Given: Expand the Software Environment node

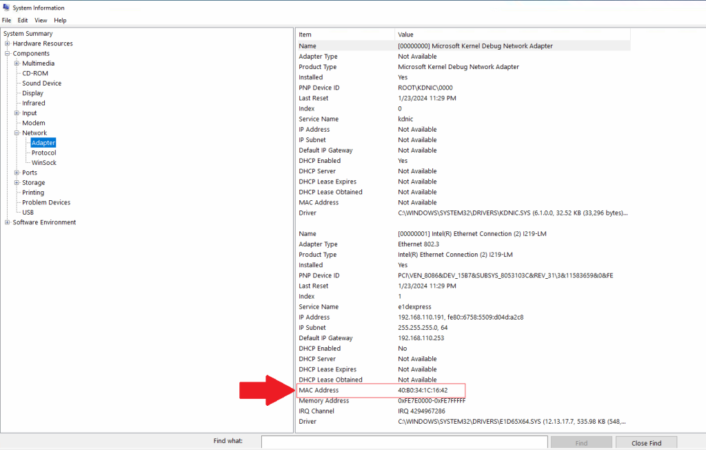Looking at the screenshot, I should 7,222.
